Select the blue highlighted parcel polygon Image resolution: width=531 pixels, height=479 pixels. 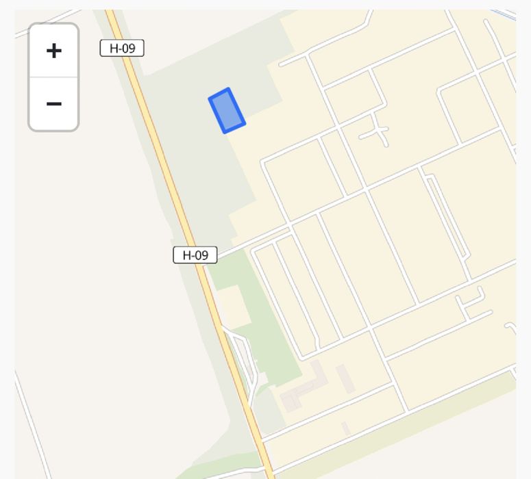point(227,111)
